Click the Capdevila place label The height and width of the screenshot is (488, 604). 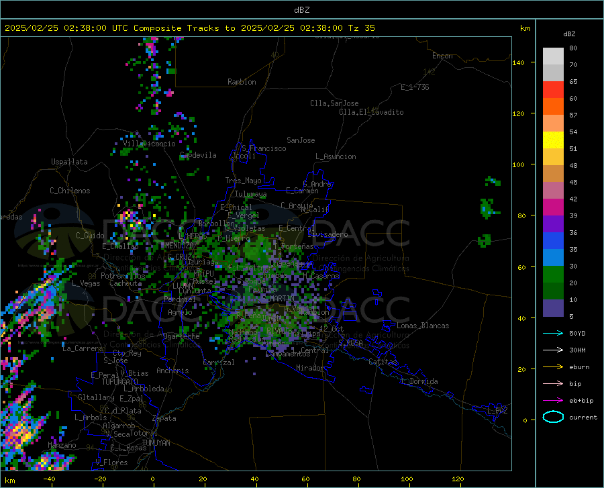198,155
